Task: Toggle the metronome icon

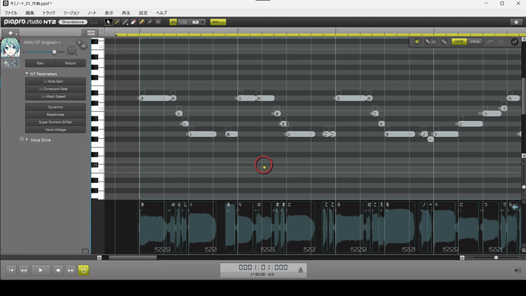Action: [300, 270]
